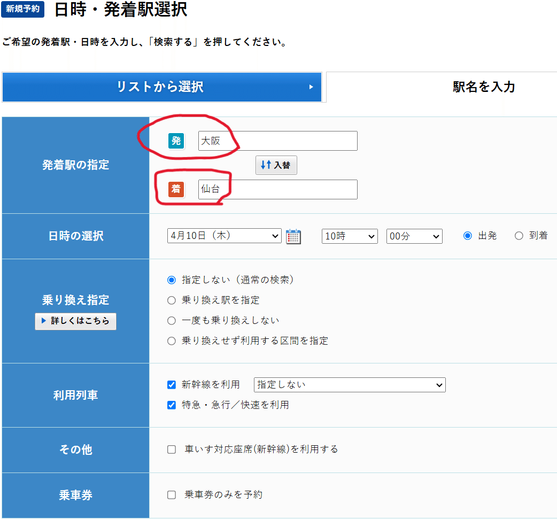This screenshot has width=557, height=519.
Task: Click the page heading 日時・発着駅選択
Action: (121, 9)
